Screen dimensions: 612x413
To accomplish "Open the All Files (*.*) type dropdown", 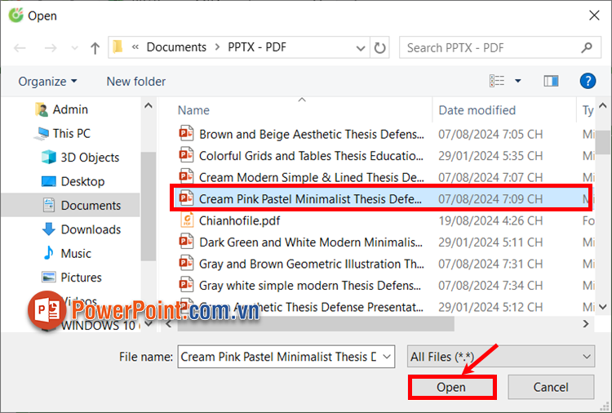I will pos(501,357).
